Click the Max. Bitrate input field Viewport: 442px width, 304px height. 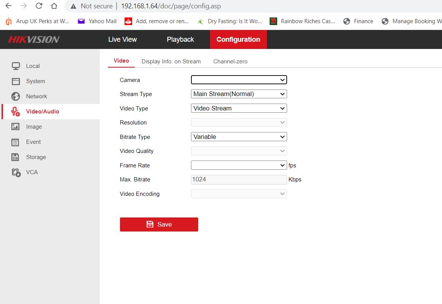(238, 180)
